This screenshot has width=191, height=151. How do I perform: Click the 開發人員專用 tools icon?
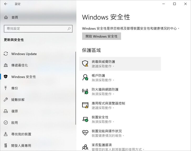(6, 145)
